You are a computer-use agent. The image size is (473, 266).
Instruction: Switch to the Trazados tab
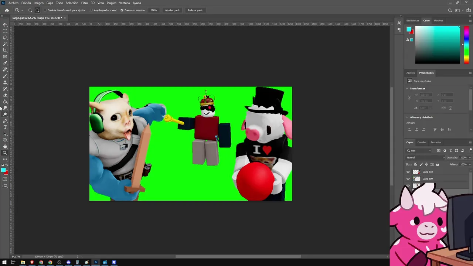tap(436, 142)
